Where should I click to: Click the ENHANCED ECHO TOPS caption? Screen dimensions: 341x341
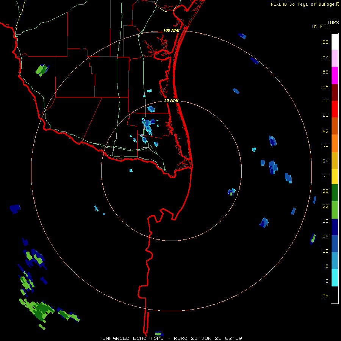click(x=133, y=338)
